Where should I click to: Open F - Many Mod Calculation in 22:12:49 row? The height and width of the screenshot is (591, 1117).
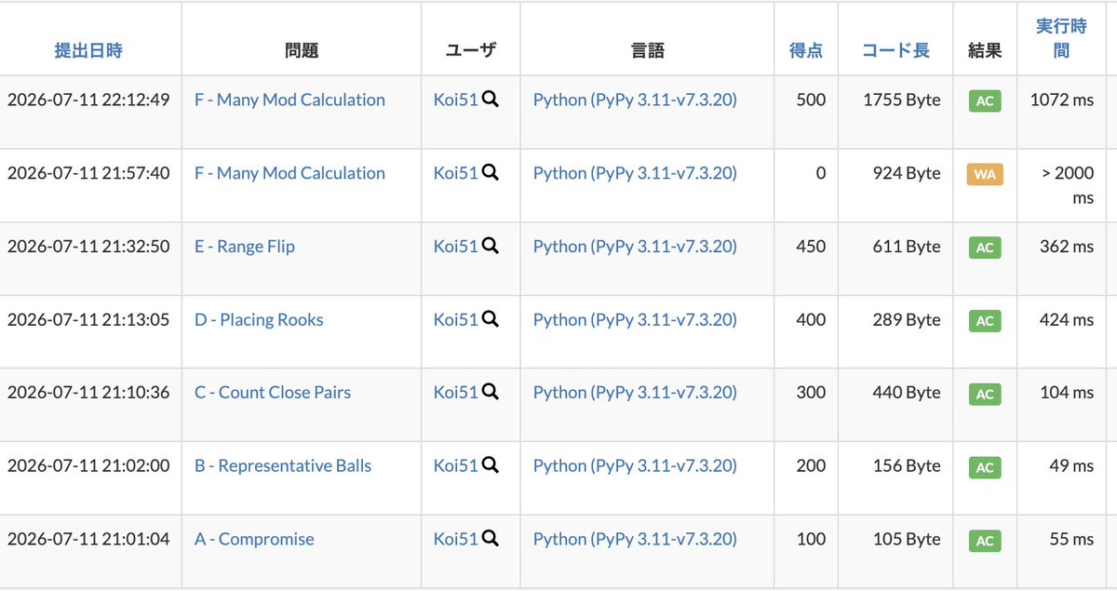click(289, 100)
